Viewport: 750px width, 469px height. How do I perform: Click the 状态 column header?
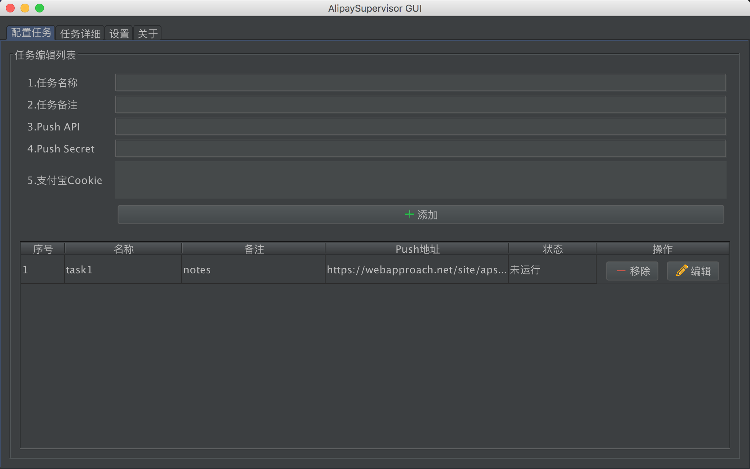pos(552,249)
